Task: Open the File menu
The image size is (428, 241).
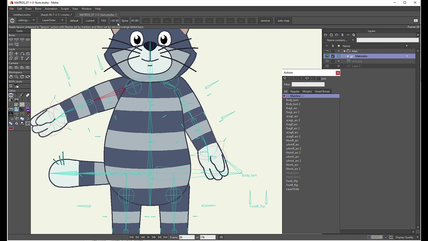Action: click(x=12, y=9)
